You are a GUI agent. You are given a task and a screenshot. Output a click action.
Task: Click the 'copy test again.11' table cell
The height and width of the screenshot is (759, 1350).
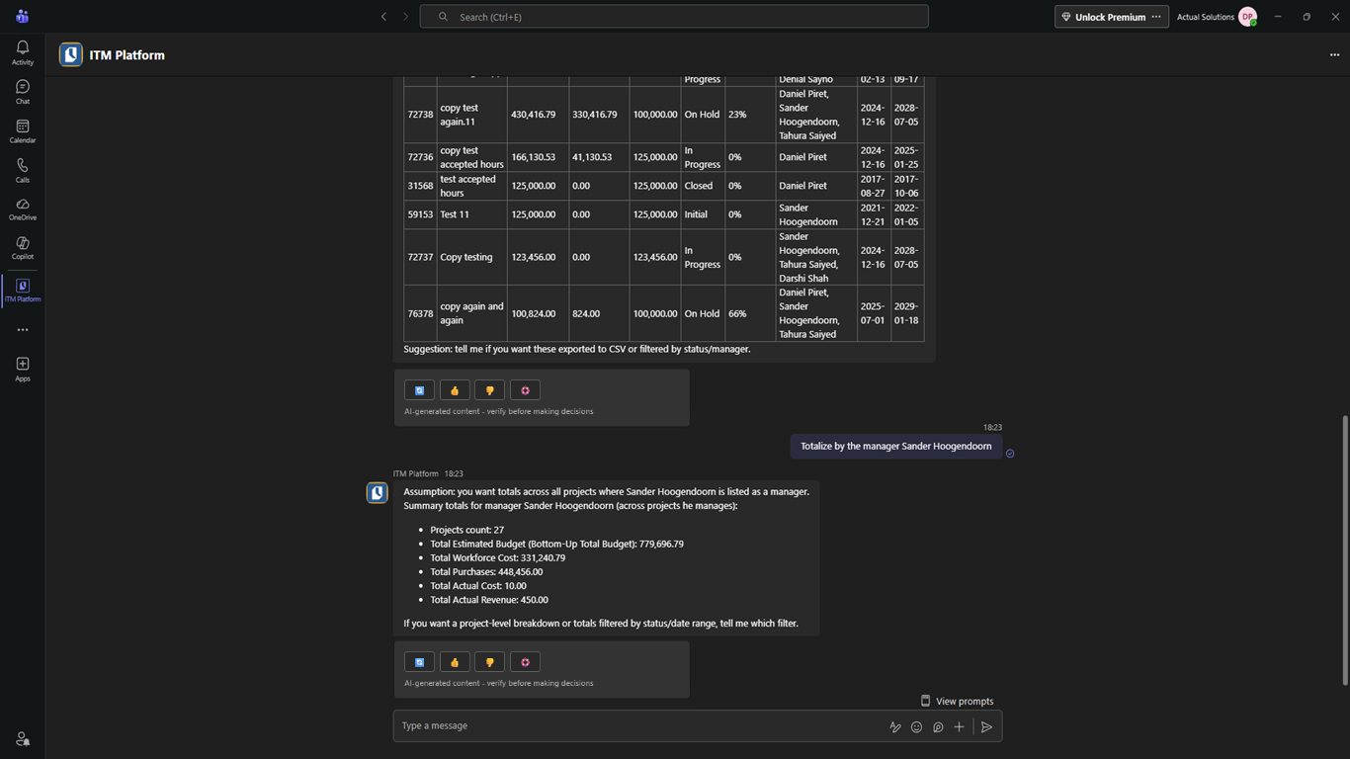(471, 115)
